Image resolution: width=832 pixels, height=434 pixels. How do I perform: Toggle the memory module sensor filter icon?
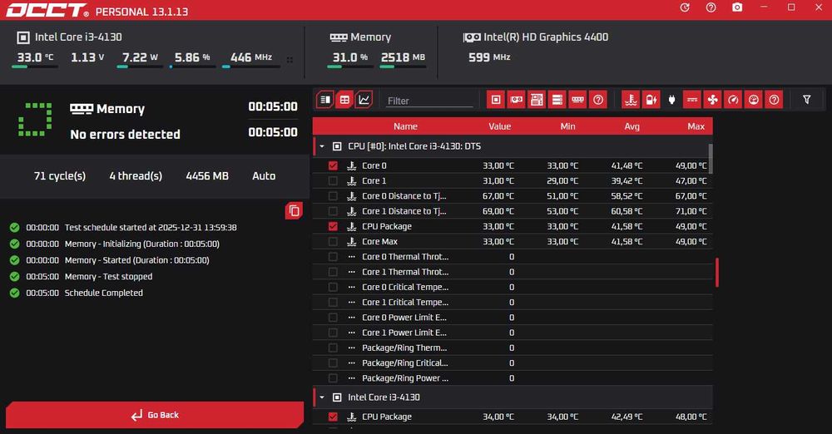(578, 99)
